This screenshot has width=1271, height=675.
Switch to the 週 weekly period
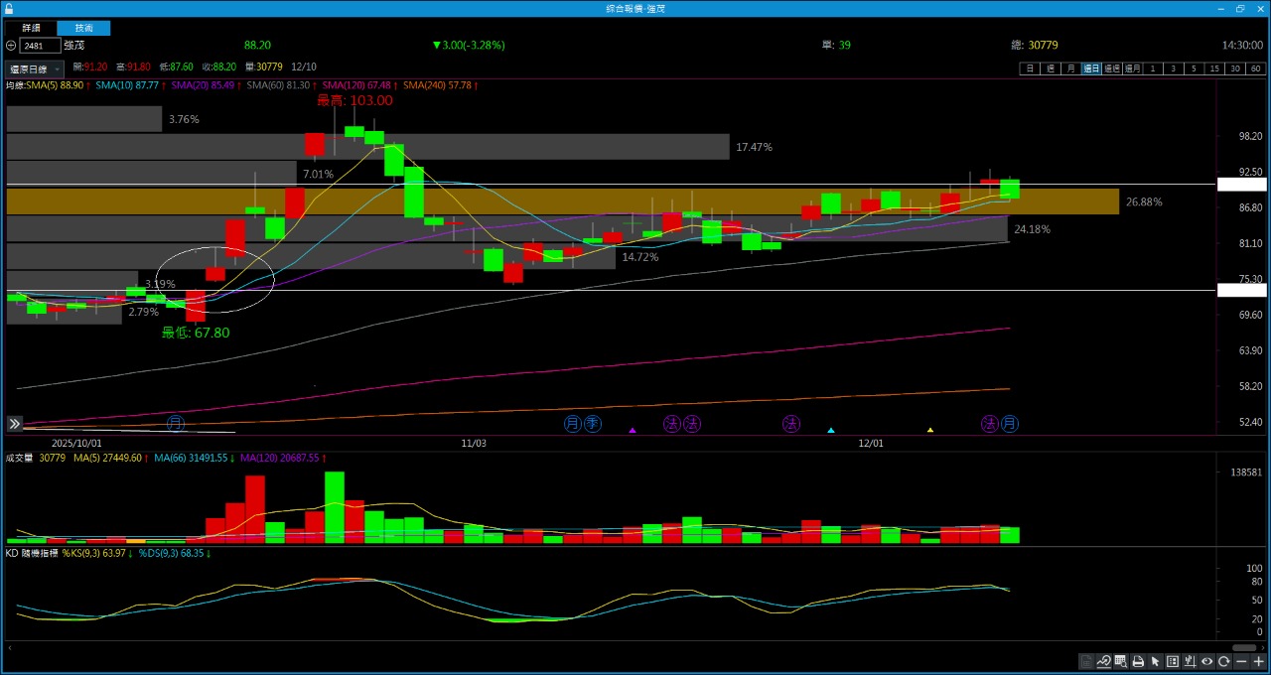pyautogui.click(x=1051, y=68)
